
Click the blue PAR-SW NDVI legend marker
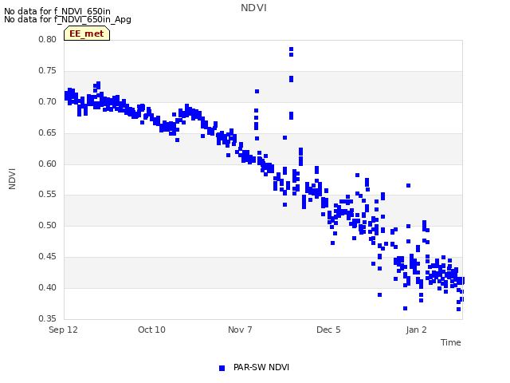[x=222, y=368]
